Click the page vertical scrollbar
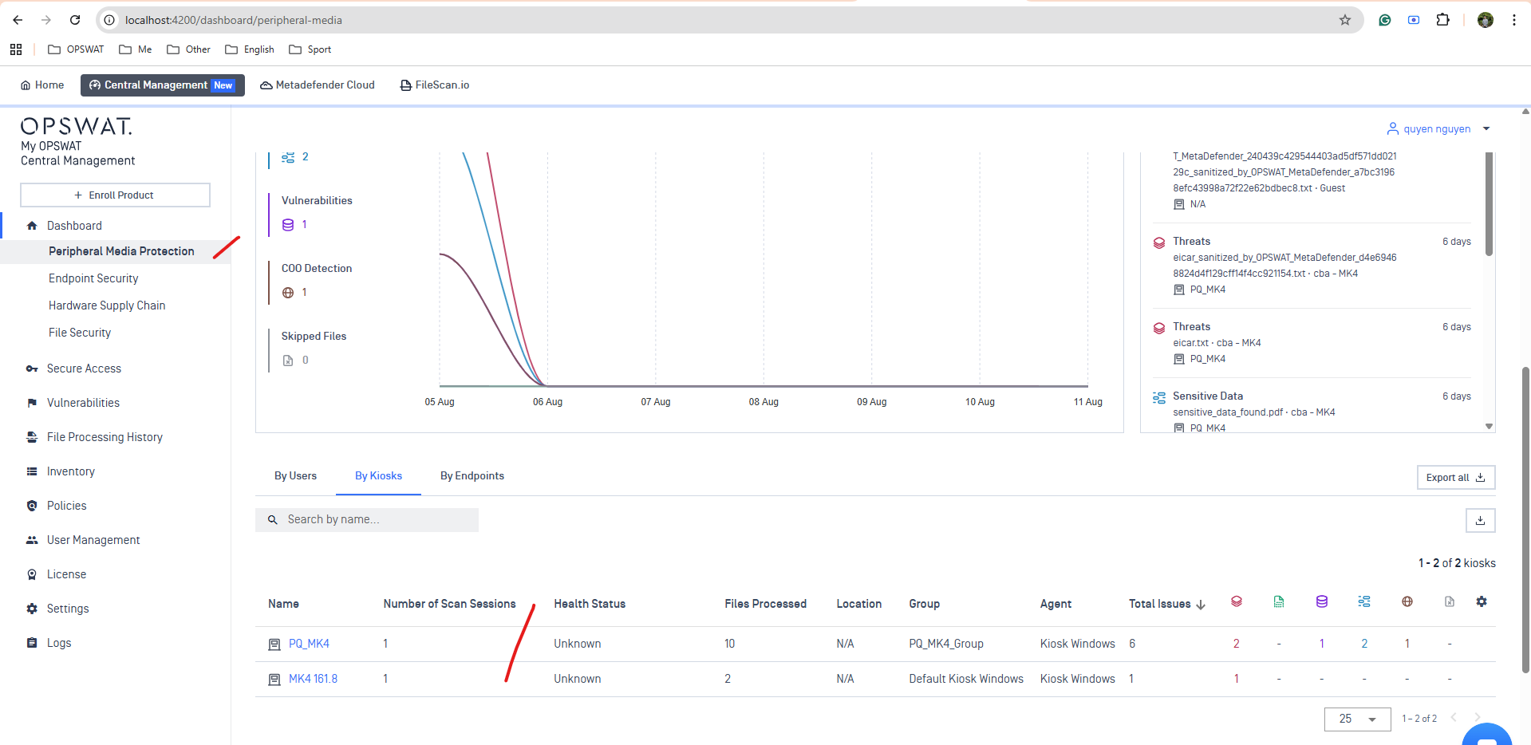Viewport: 1531px width, 745px height. [1525, 518]
